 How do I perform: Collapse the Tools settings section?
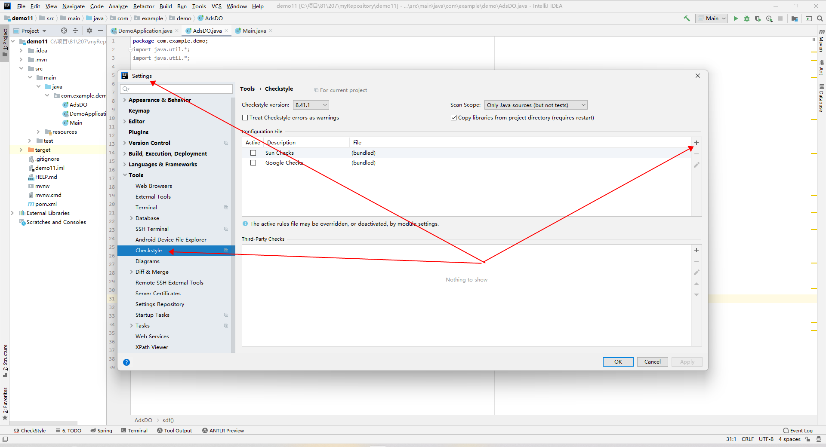125,175
